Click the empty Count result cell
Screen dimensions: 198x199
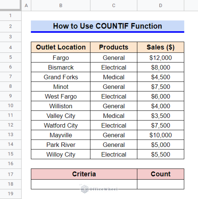tap(160, 184)
